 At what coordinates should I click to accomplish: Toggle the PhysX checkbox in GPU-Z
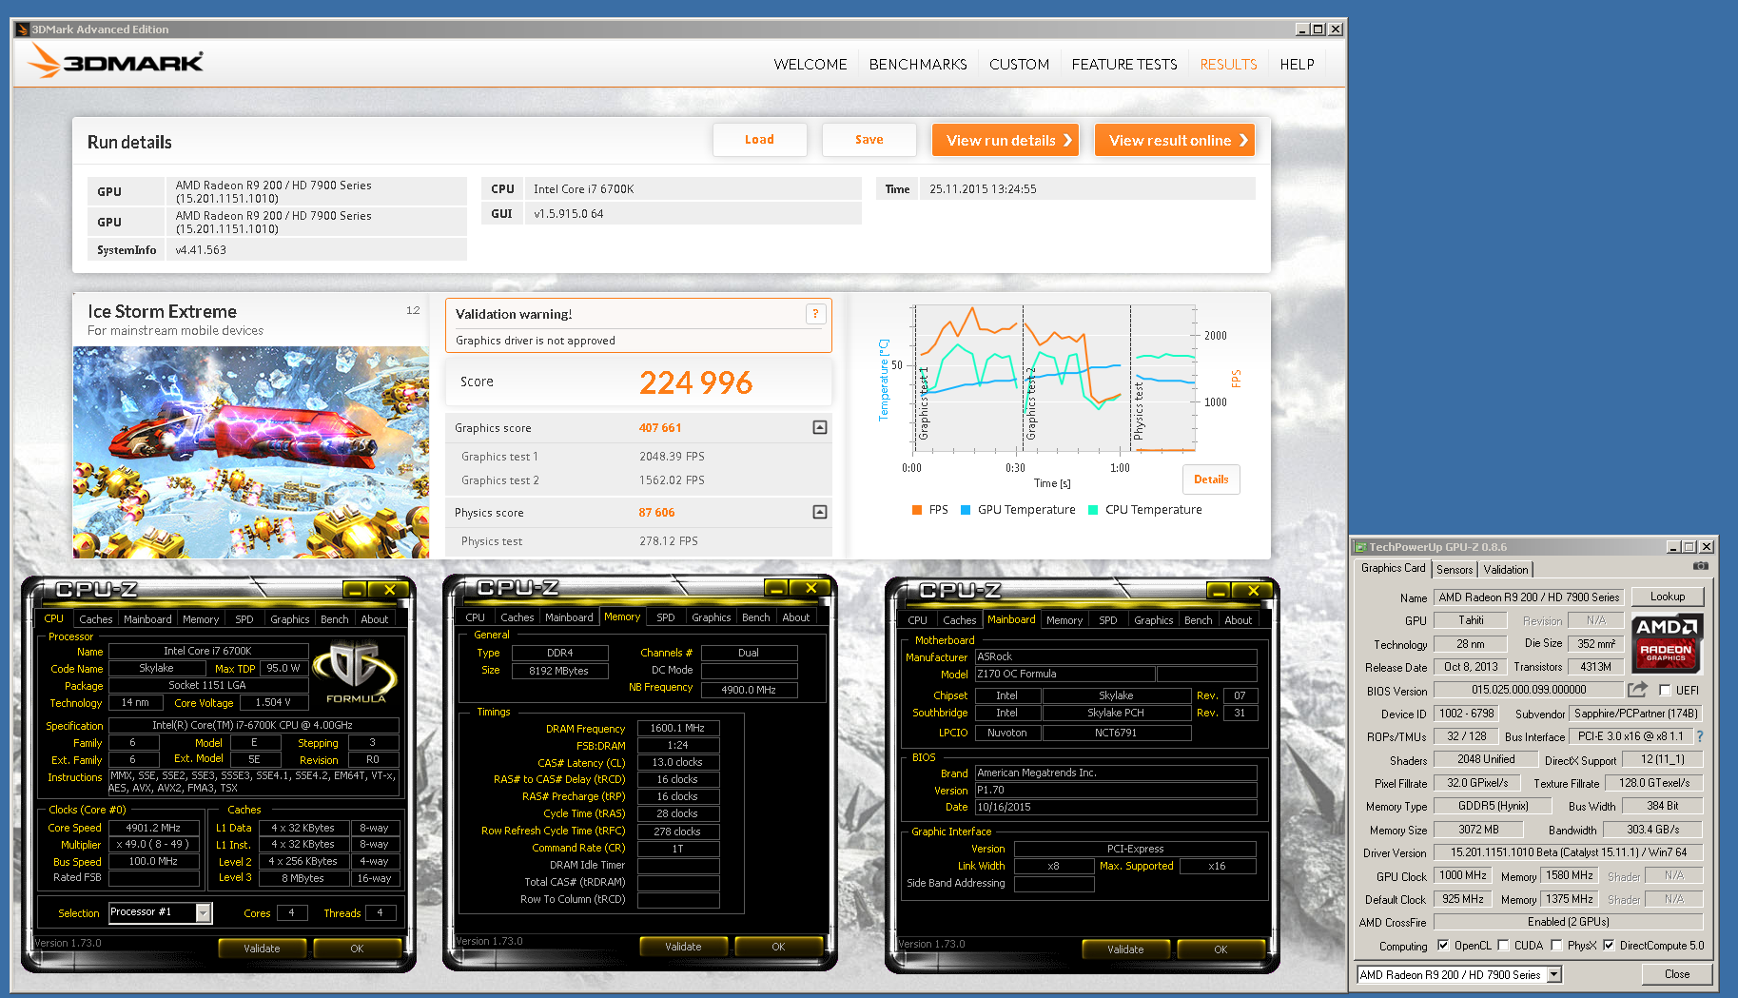1556,946
